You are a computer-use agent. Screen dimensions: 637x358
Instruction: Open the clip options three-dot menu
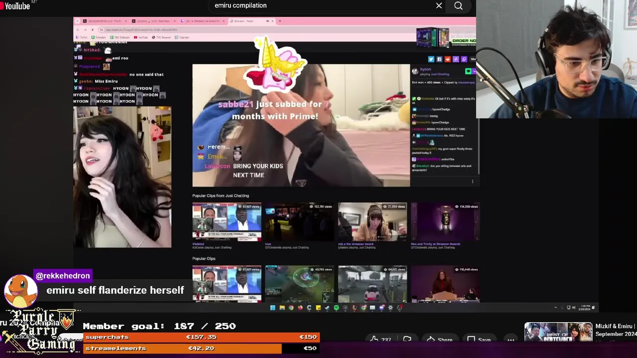click(x=472, y=181)
